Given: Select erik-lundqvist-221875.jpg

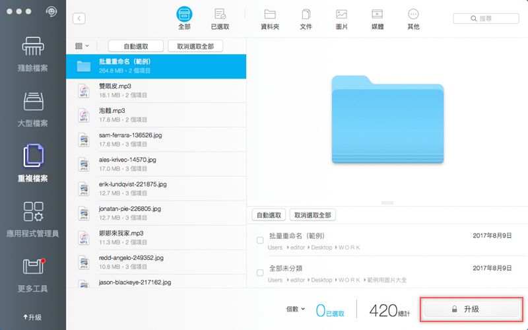Looking at the screenshot, I should pyautogui.click(x=156, y=189).
